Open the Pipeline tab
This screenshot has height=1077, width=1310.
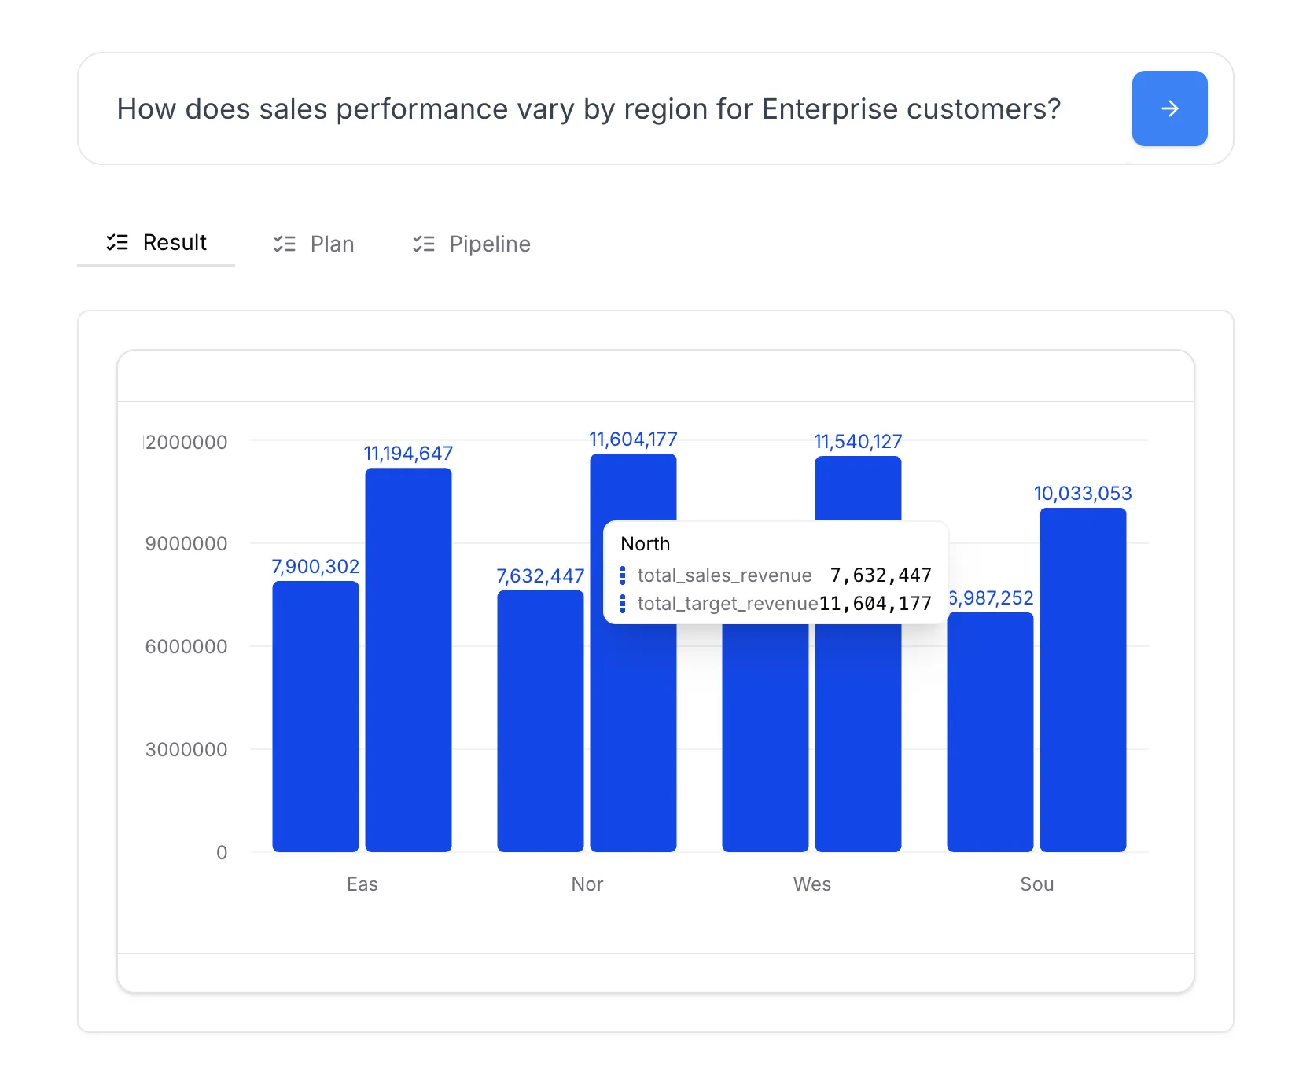(x=489, y=244)
